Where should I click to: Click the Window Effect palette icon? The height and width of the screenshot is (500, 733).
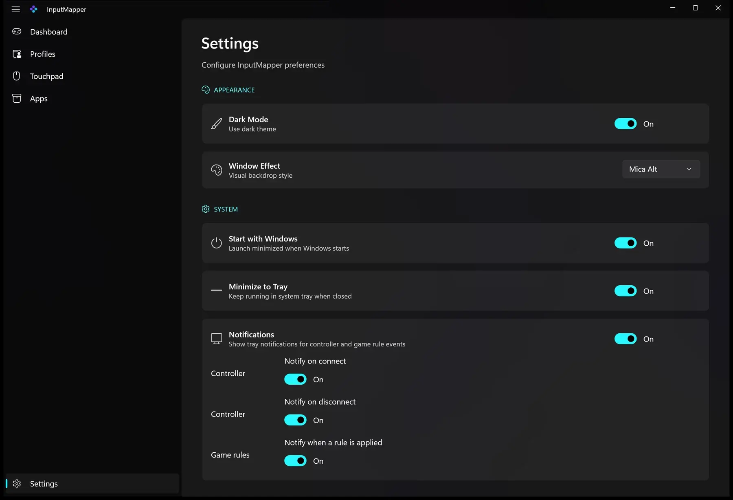tap(217, 170)
